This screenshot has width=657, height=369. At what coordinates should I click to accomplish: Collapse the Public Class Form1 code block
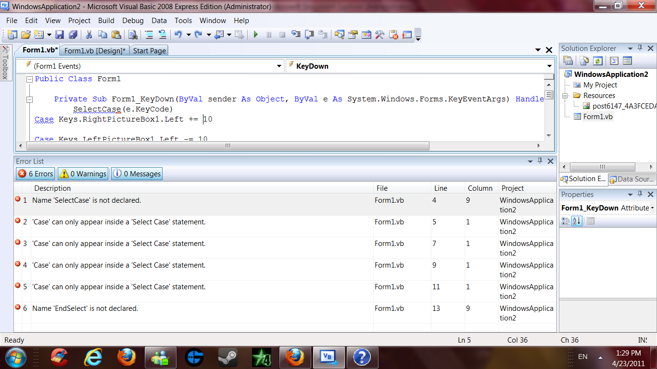29,79
